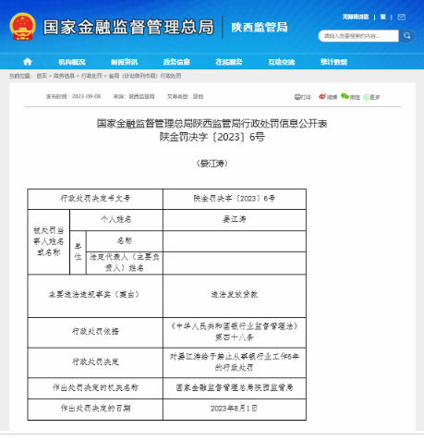Open more share options 更多

pos(371,97)
